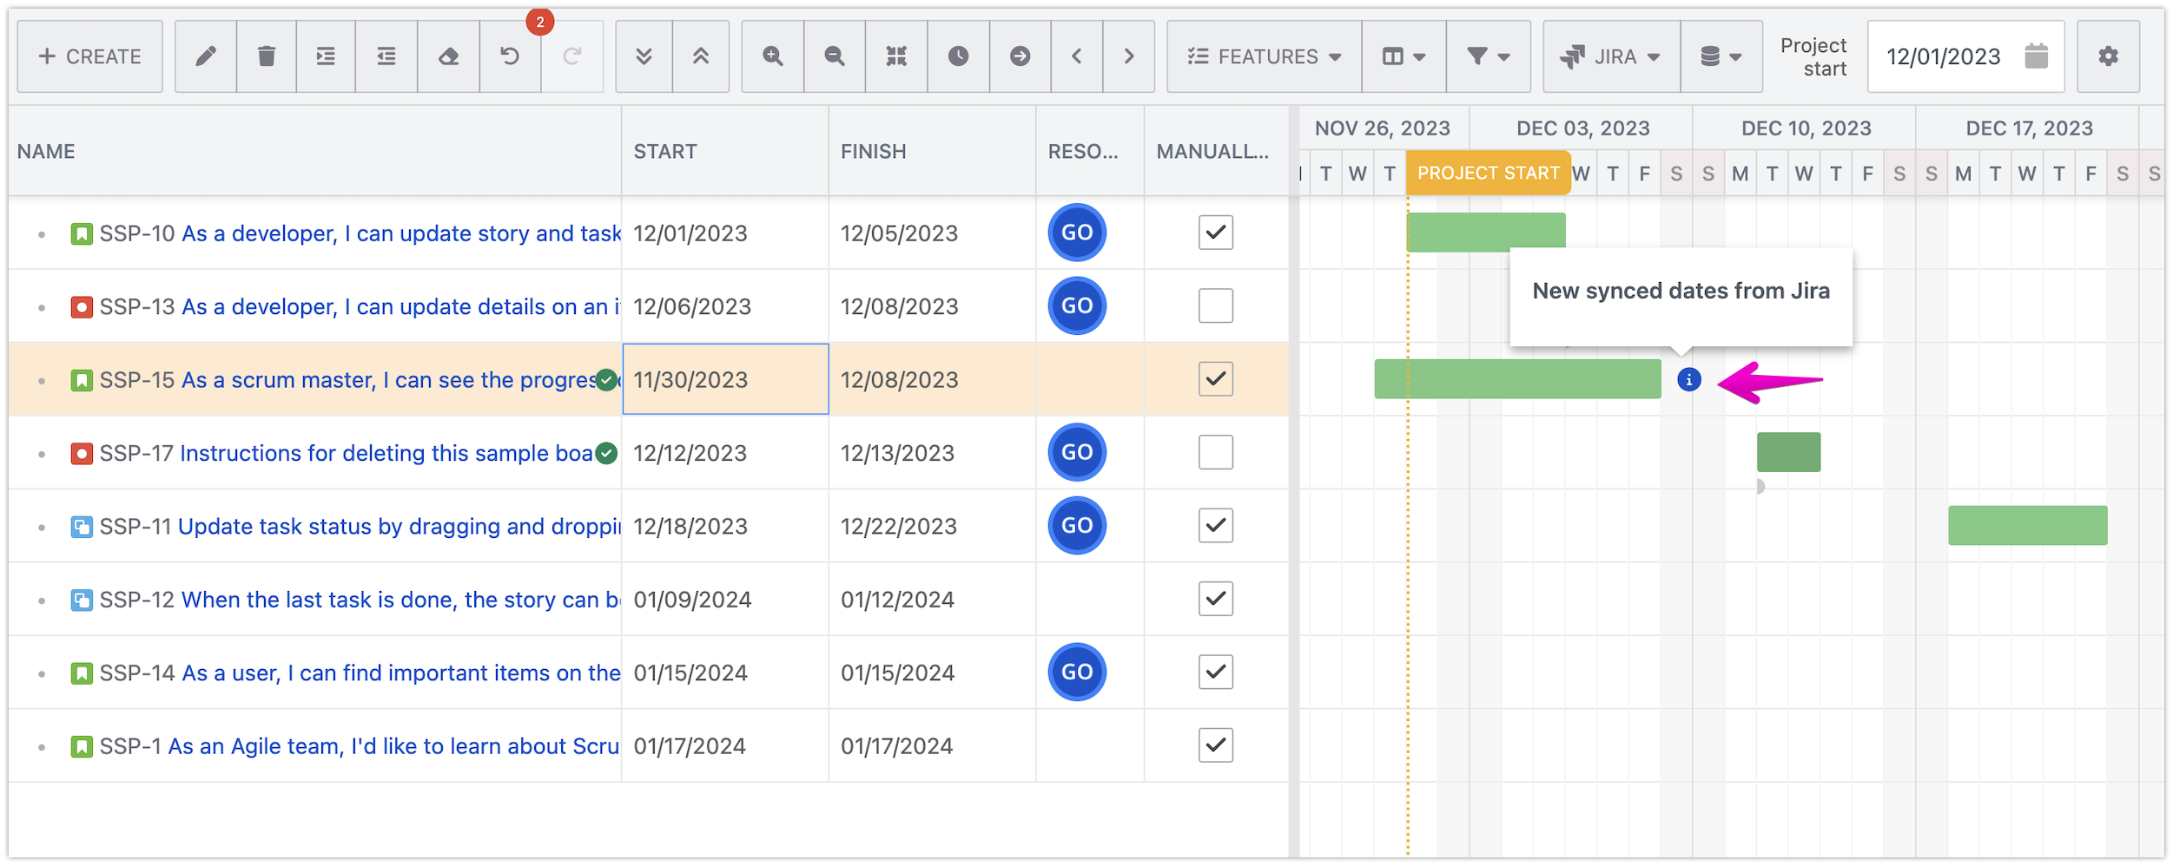Click the Zoom in magnifier icon

click(772, 56)
